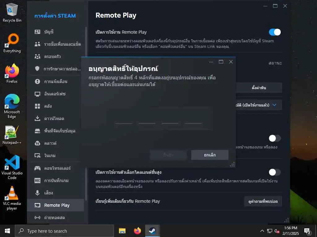Toggle the switch above advanced client option

[x=275, y=138]
